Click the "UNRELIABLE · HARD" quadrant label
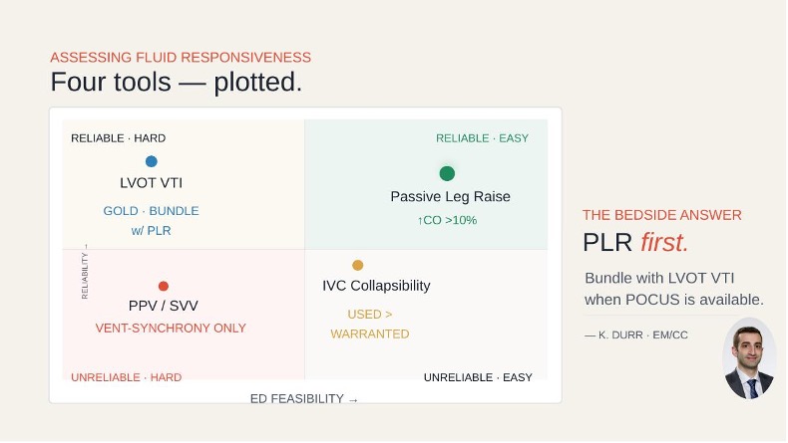Image resolution: width=788 pixels, height=443 pixels. (126, 377)
